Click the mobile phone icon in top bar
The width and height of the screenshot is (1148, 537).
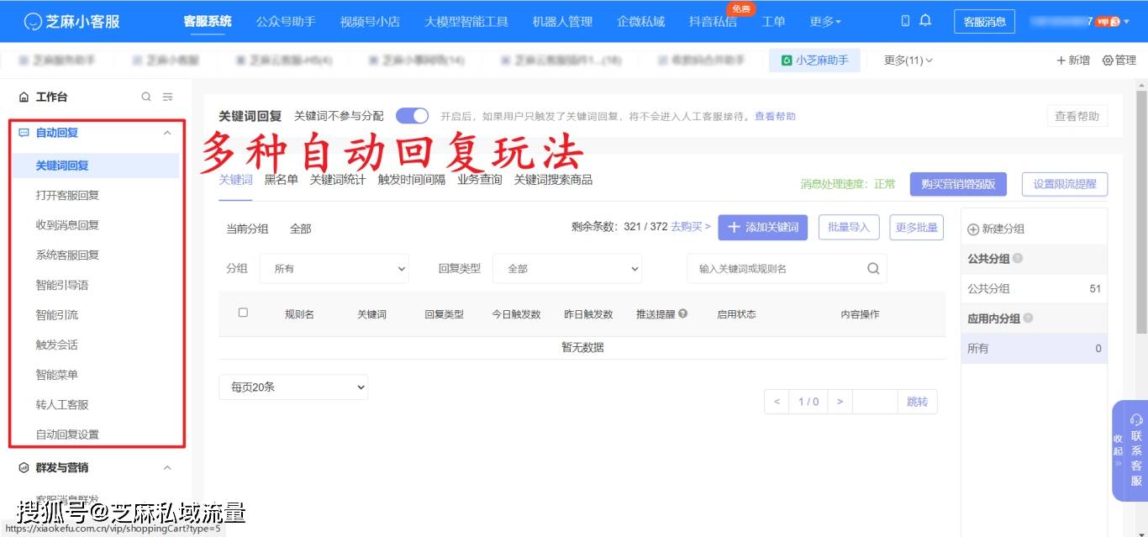tap(906, 20)
